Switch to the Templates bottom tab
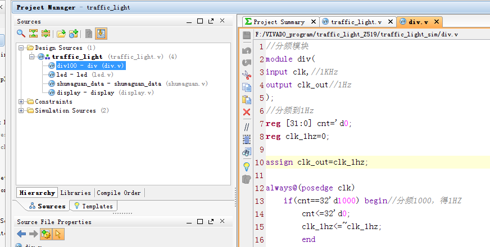Image resolution: width=490 pixels, height=247 pixels. click(x=93, y=206)
